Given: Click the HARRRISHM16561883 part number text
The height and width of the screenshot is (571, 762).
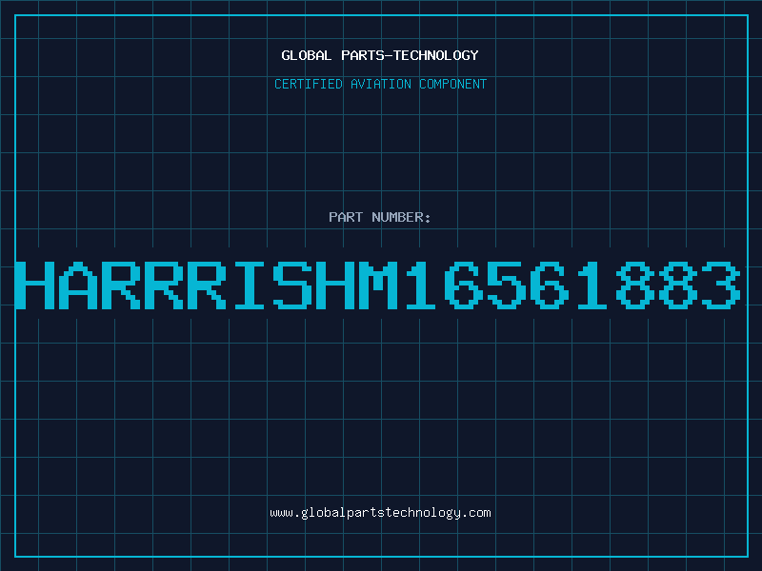Looking at the screenshot, I should pos(377,285).
